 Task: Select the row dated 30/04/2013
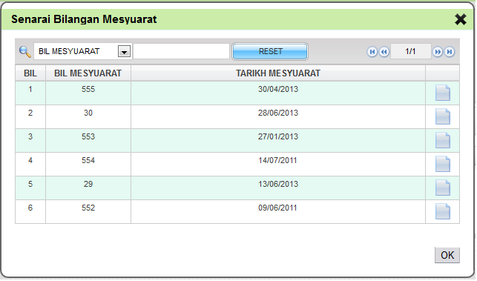tap(237, 93)
